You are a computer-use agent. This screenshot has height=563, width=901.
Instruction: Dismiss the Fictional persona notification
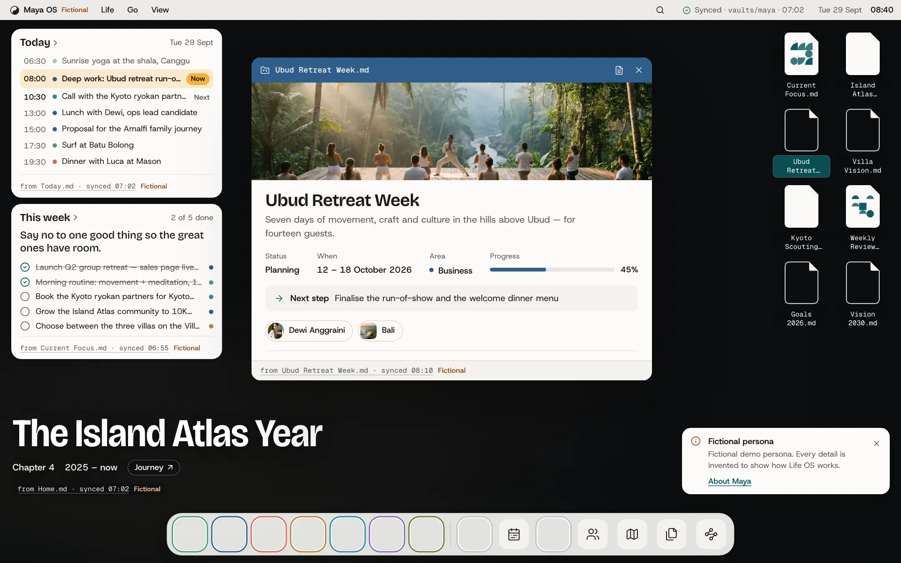(x=876, y=444)
